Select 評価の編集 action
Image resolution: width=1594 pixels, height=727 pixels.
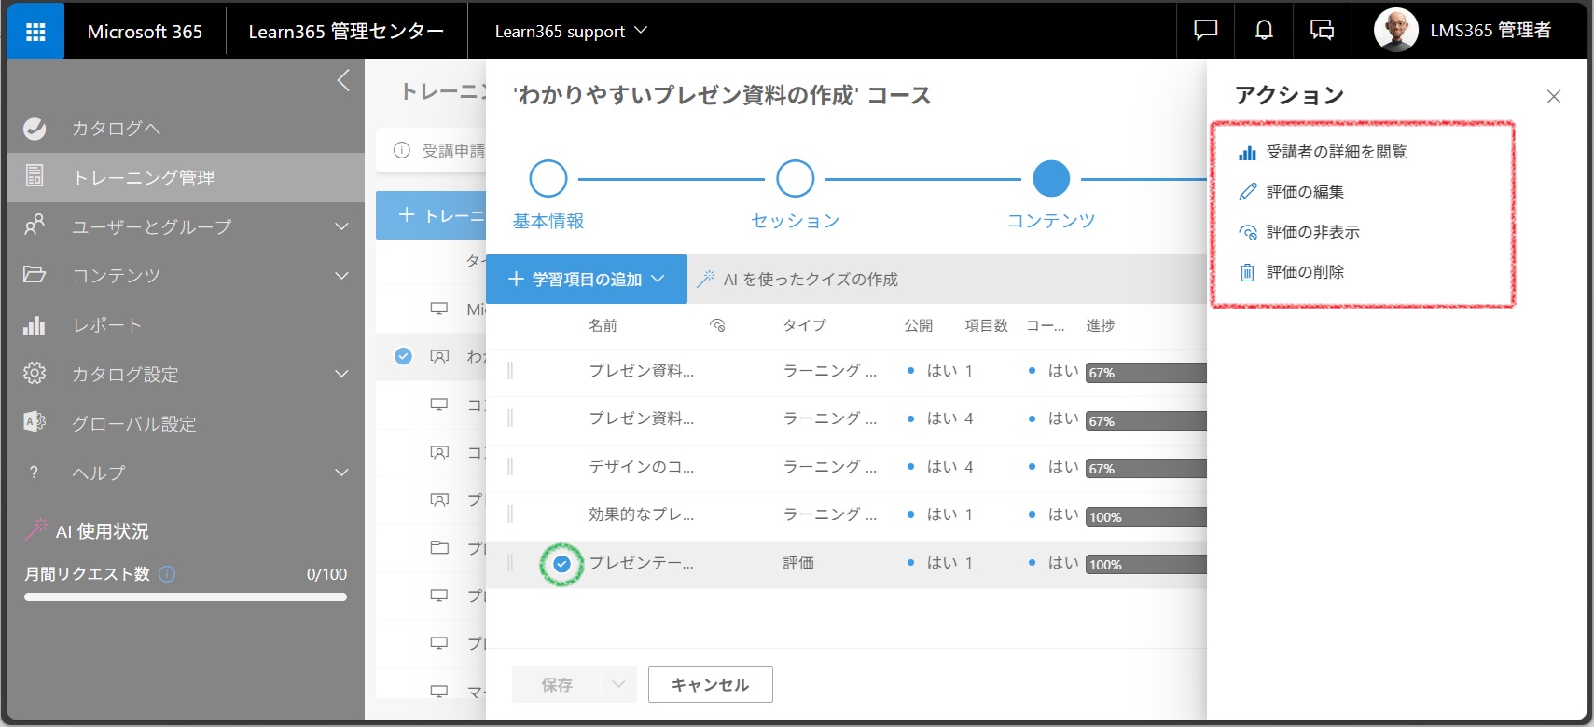pyautogui.click(x=1304, y=192)
